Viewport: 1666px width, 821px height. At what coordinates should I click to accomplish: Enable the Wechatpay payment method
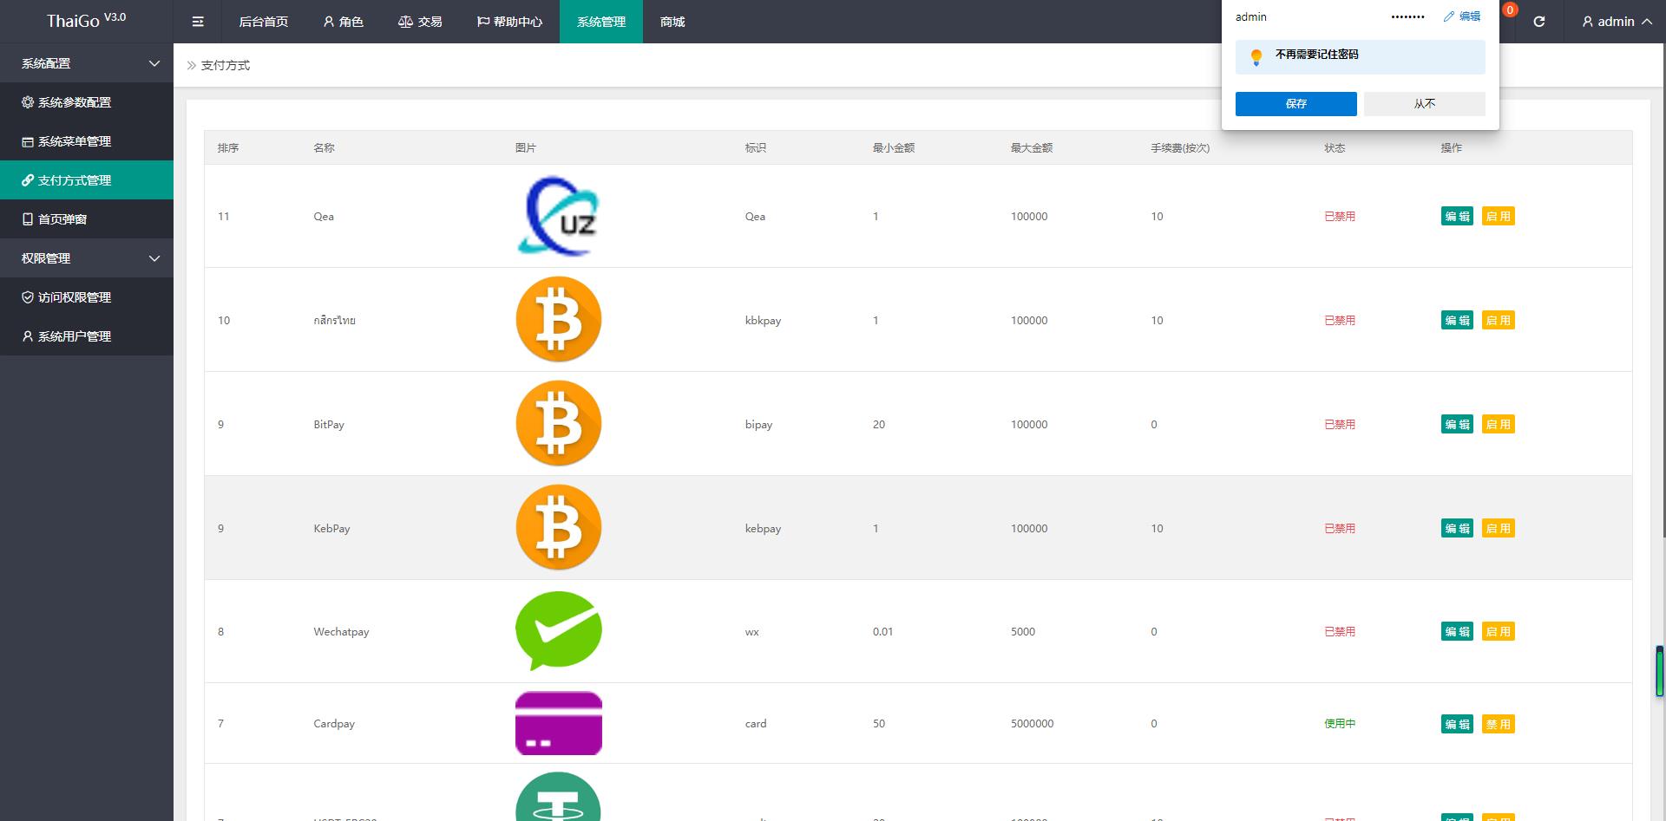(x=1499, y=631)
